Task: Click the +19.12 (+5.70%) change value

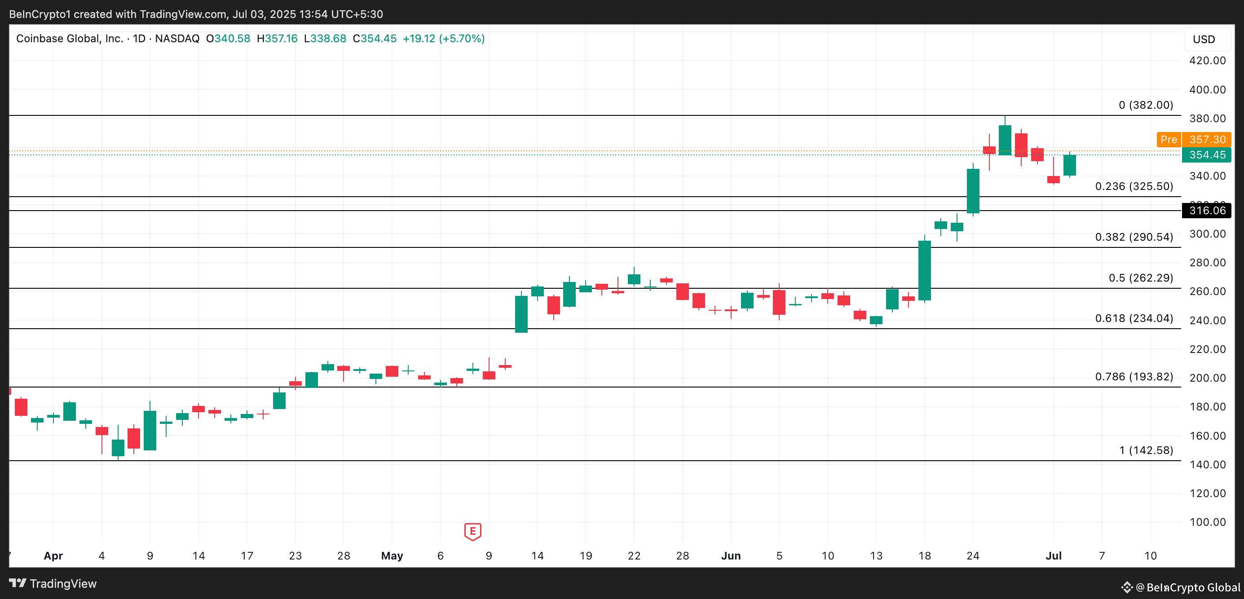Action: pos(444,39)
